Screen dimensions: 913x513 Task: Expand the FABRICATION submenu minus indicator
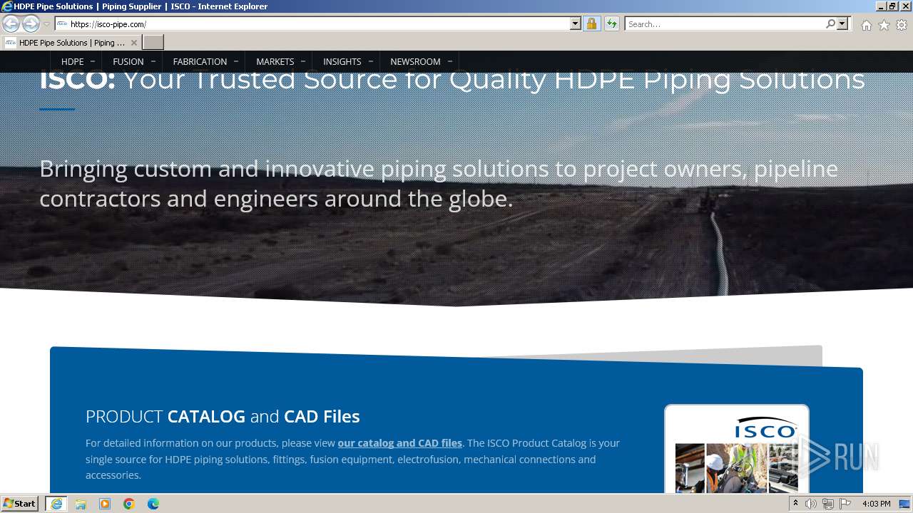pyautogui.click(x=236, y=62)
